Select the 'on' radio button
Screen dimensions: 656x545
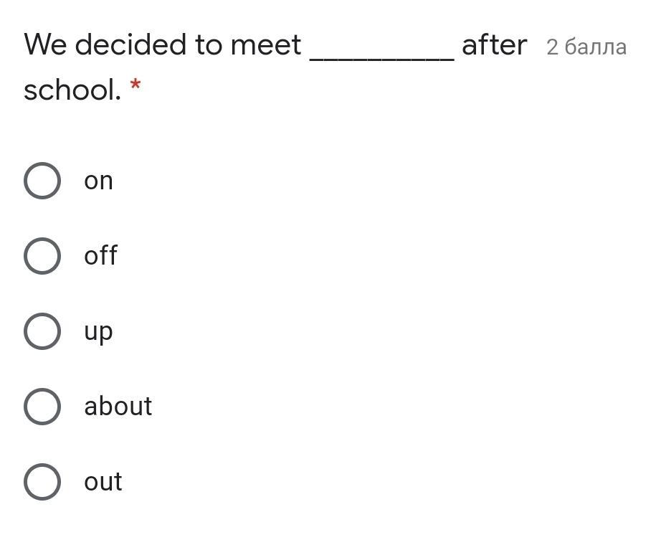[x=42, y=181]
